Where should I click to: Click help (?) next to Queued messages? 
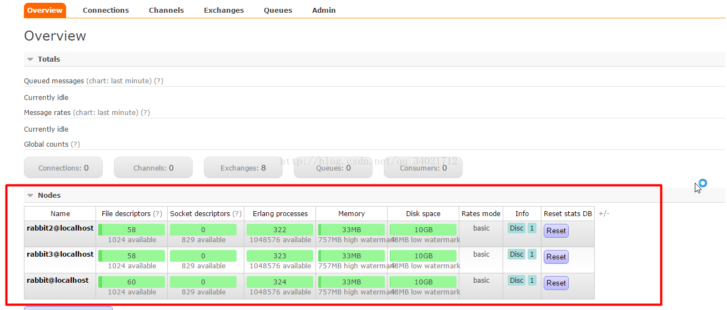click(159, 81)
